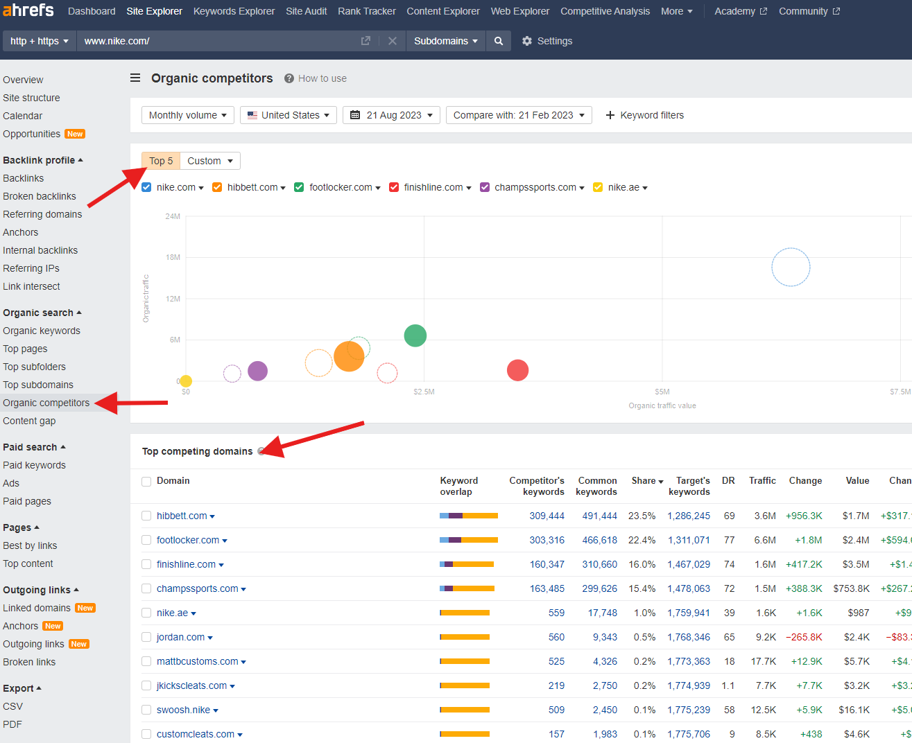Switch to the Custom competitors tab
Image resolution: width=912 pixels, height=743 pixels.
pyautogui.click(x=205, y=160)
